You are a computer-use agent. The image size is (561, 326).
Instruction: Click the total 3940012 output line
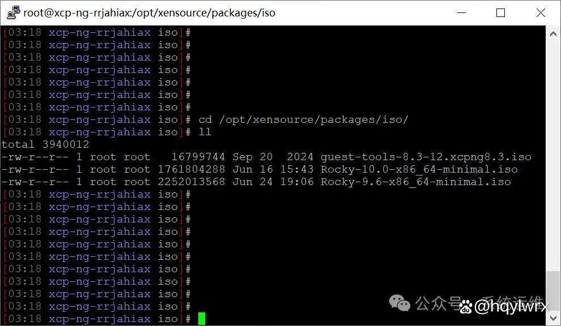click(45, 144)
